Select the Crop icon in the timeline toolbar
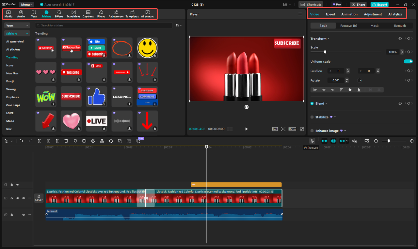 [120, 141]
